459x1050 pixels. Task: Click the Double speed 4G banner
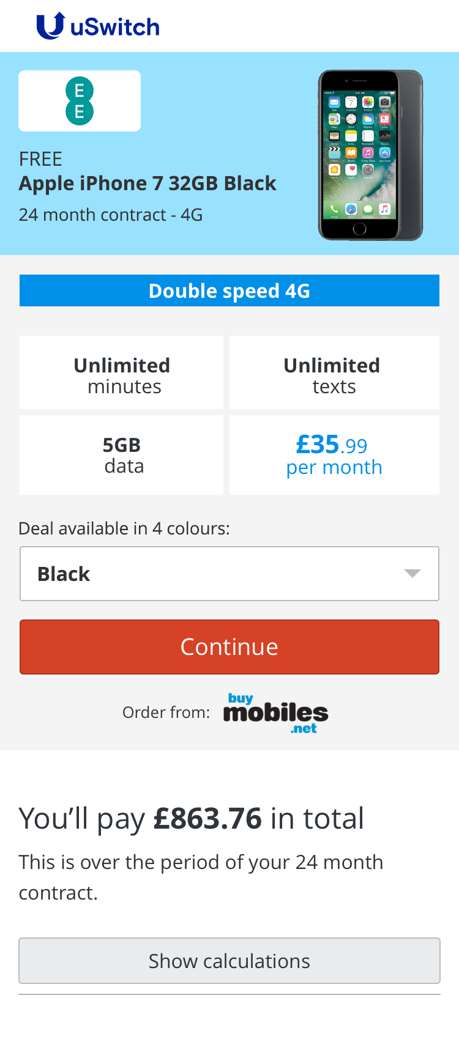(x=229, y=290)
